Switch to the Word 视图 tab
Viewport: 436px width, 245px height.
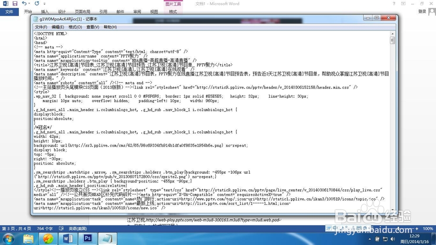(154, 12)
